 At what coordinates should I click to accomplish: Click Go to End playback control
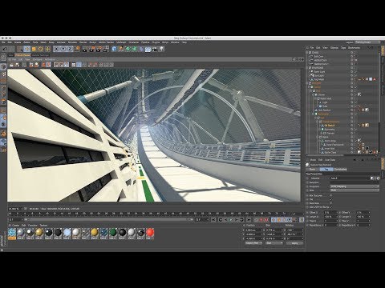pyautogui.click(x=249, y=220)
